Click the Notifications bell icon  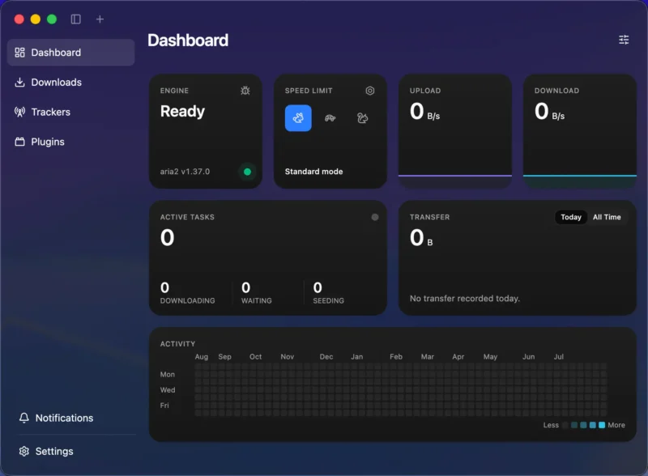click(24, 418)
